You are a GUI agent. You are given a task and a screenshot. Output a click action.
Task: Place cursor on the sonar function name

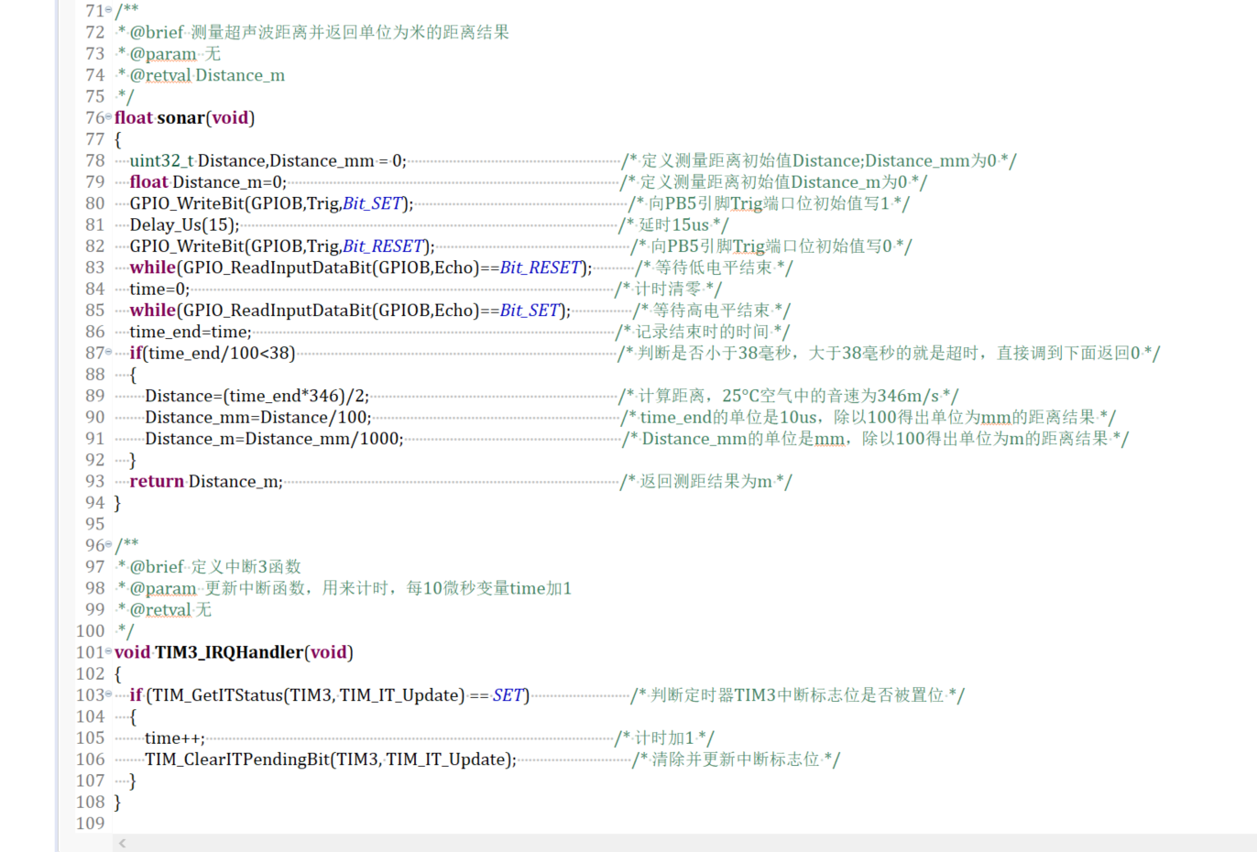tap(180, 118)
